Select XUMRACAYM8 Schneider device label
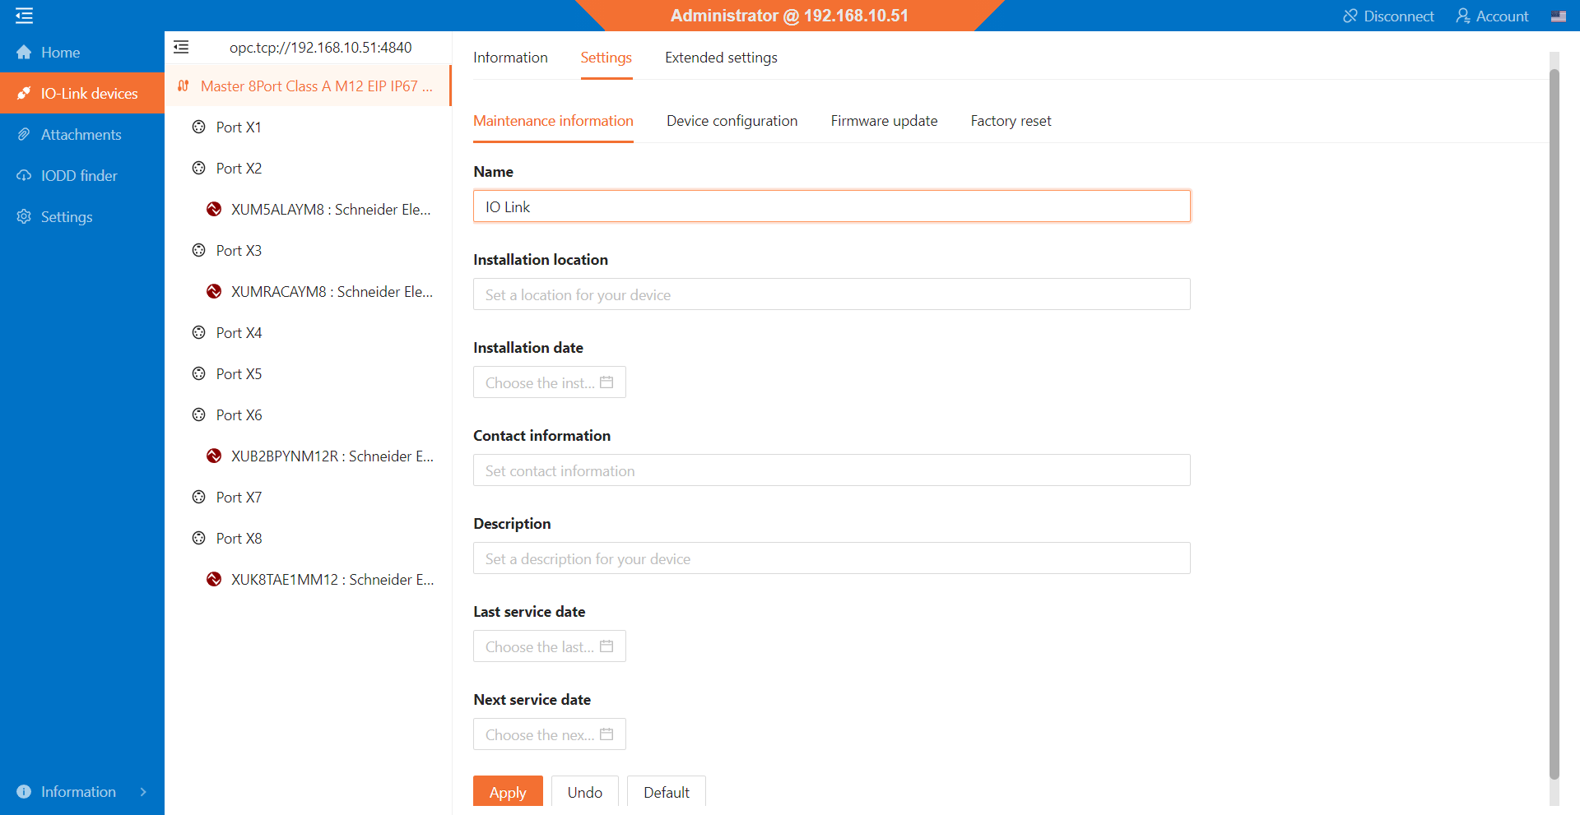1580x815 pixels. [x=332, y=292]
